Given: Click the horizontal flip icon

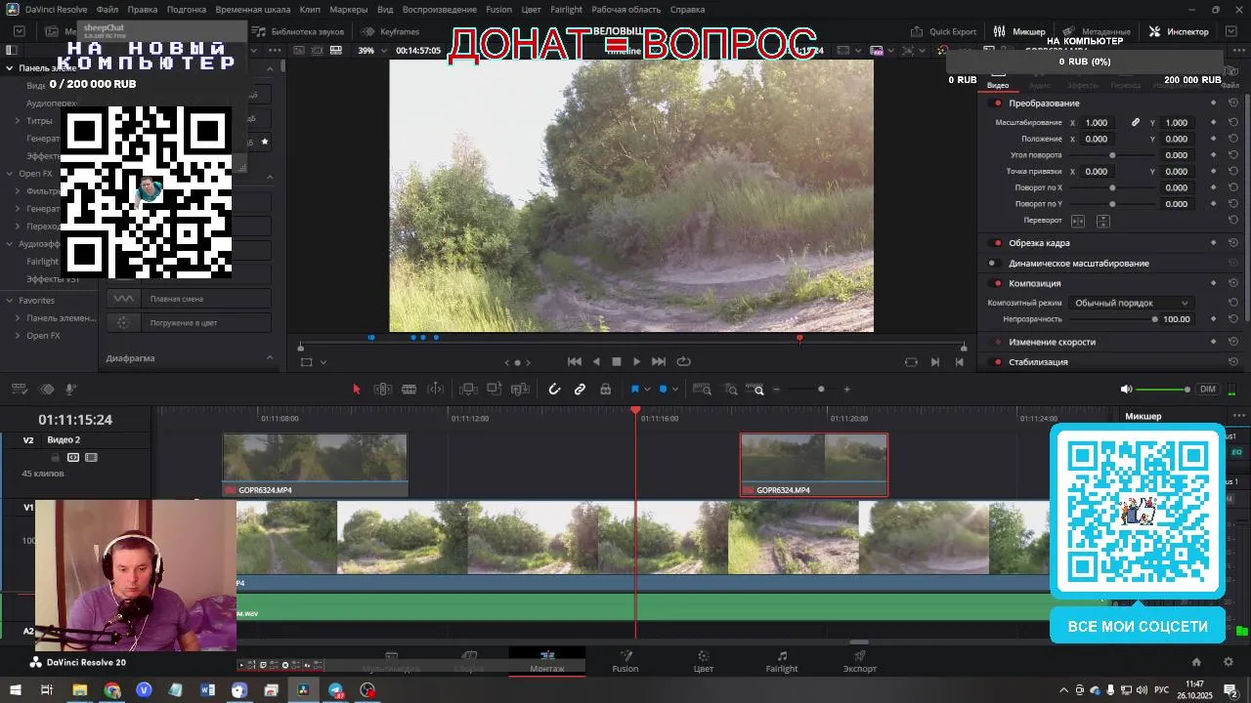Looking at the screenshot, I should [1078, 221].
